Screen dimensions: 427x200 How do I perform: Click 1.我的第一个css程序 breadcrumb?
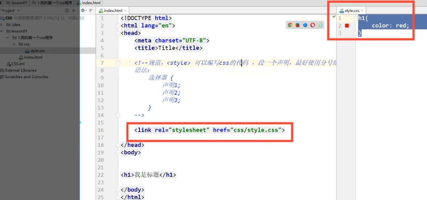52,3
